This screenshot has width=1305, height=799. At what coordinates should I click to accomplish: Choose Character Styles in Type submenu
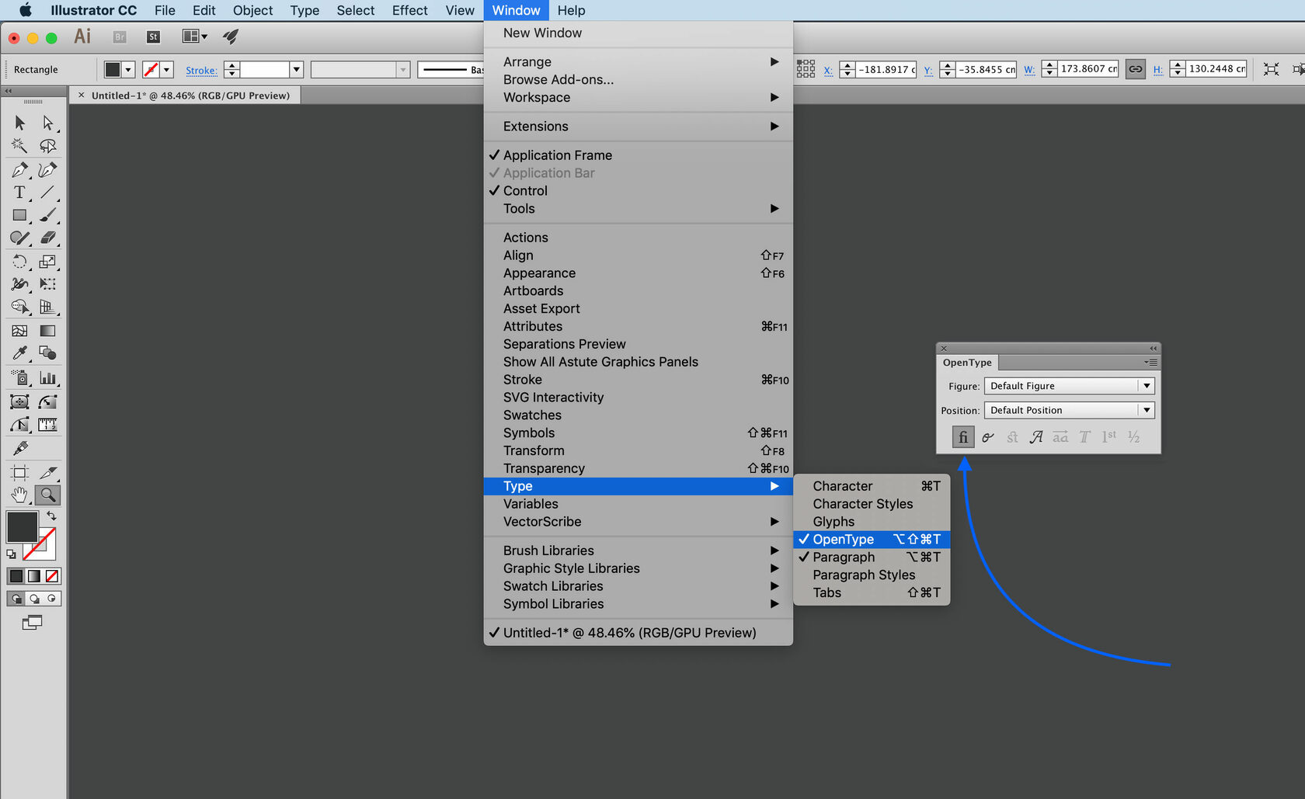872,504
